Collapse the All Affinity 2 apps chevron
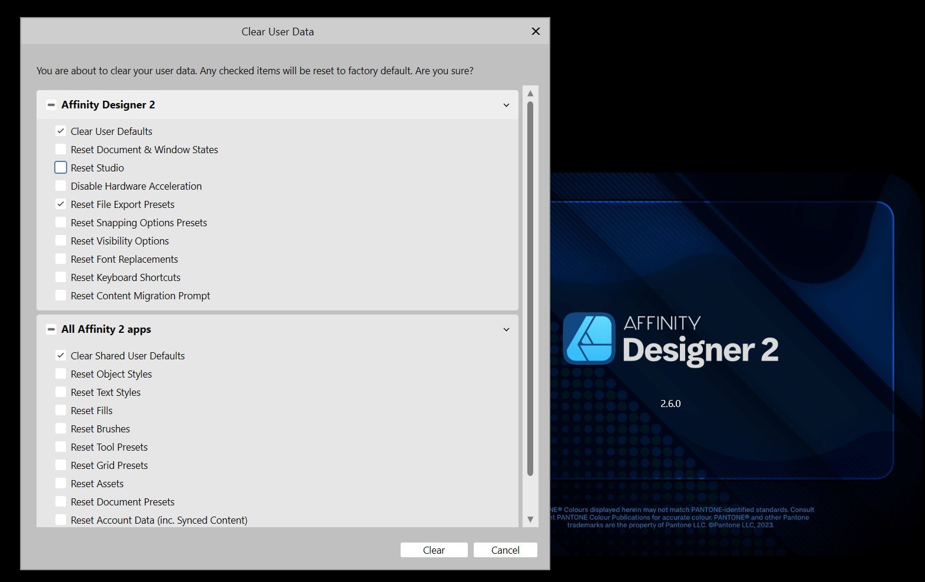 (506, 329)
